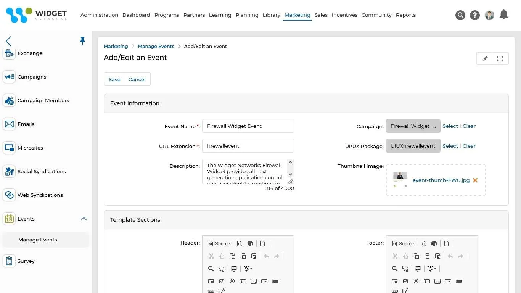Image resolution: width=521 pixels, height=293 pixels.
Task: Open the notifications bell
Action: click(504, 14)
